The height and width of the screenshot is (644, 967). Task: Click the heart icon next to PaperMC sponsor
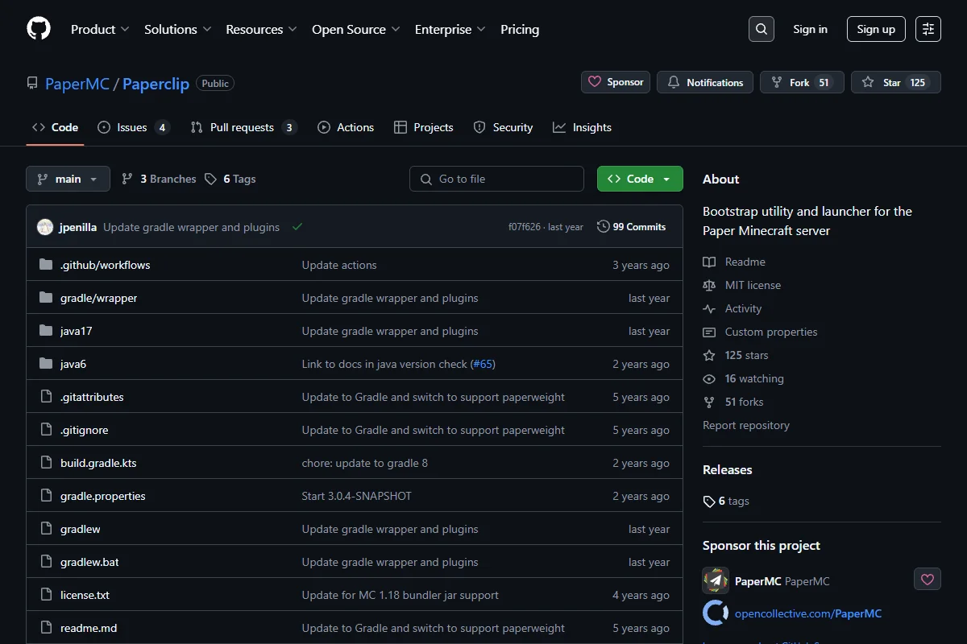[928, 579]
